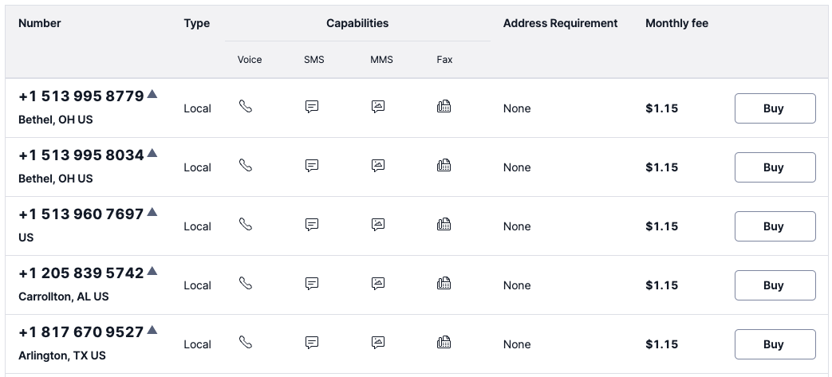
Task: Click the MMS icon for +1 513 960 7697
Action: (378, 225)
